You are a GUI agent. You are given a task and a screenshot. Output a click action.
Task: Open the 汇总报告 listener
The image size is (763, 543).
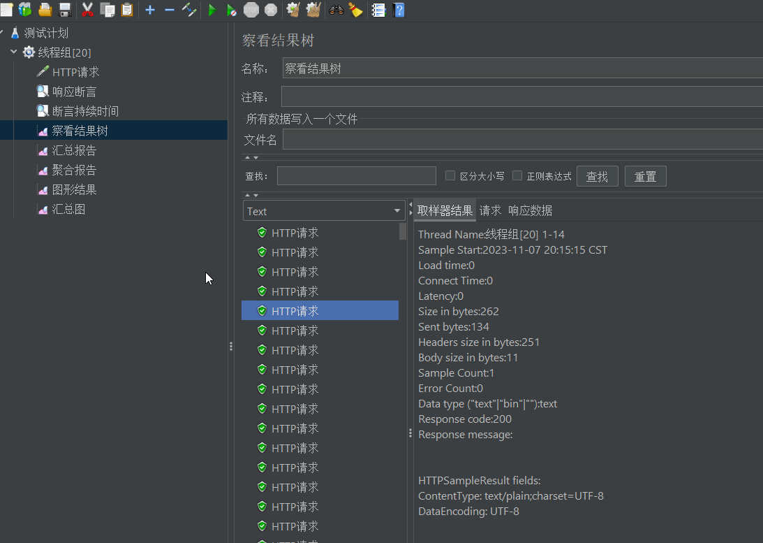75,150
